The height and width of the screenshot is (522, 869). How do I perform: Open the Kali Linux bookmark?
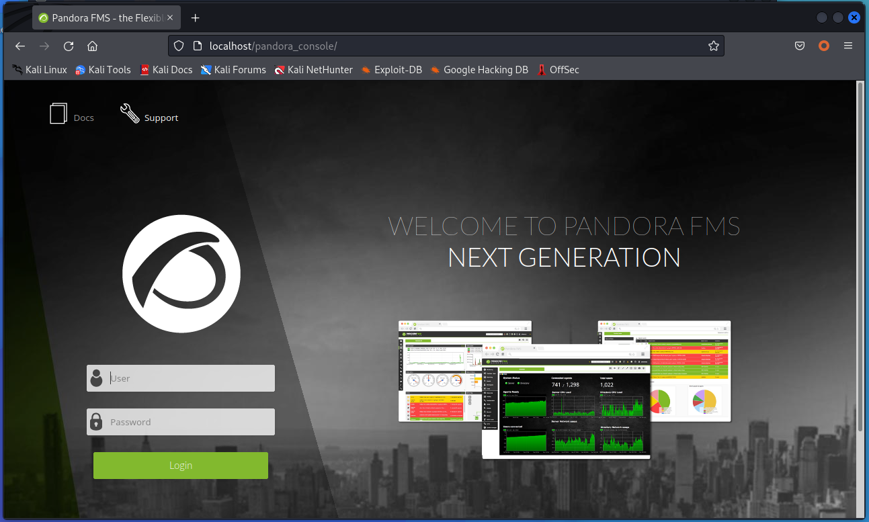(40, 70)
